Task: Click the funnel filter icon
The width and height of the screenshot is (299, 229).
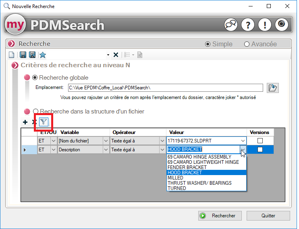Action: [44, 122]
